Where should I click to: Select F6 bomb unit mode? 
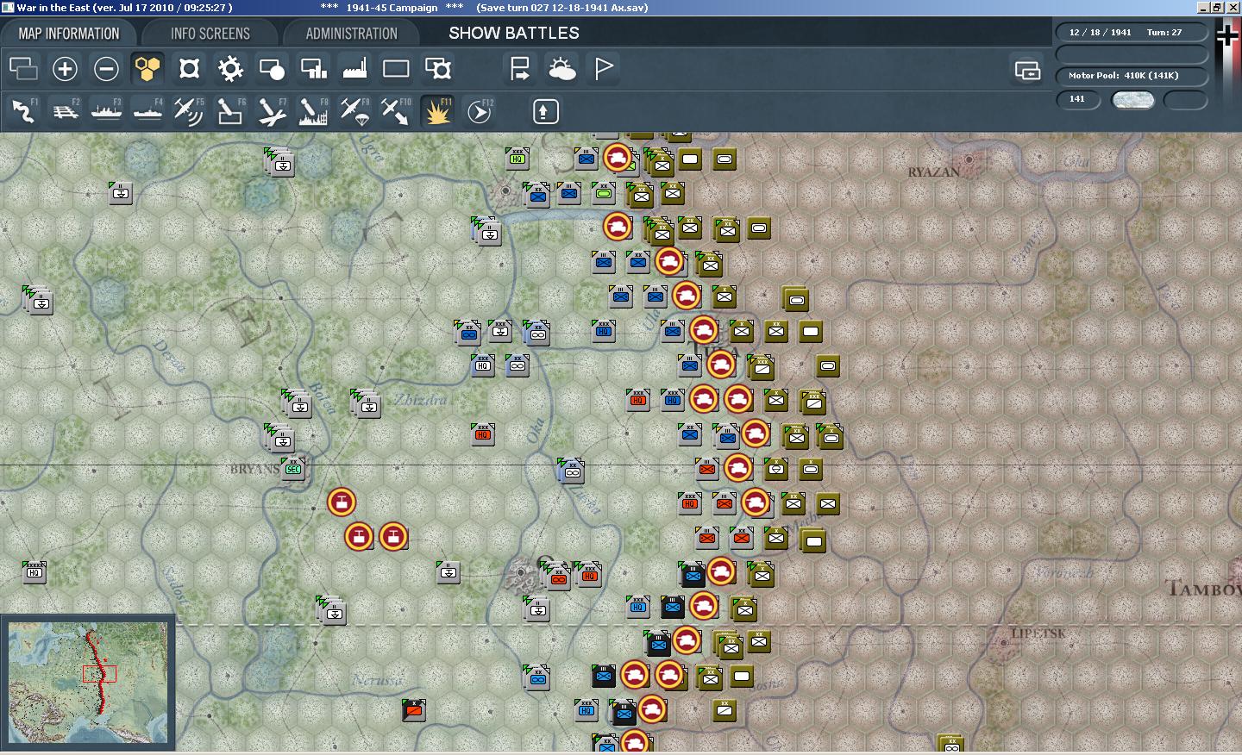click(x=230, y=111)
